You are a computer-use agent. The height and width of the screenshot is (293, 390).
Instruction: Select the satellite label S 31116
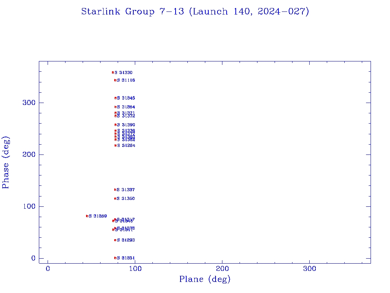(x=126, y=80)
